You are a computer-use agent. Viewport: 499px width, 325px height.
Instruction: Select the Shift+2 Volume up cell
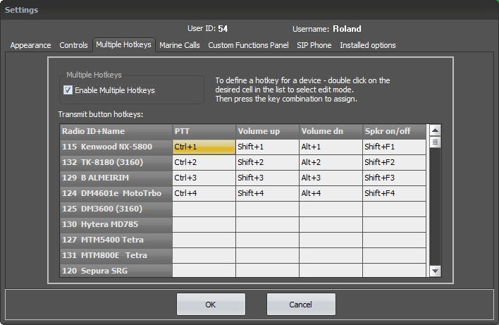coord(267,162)
